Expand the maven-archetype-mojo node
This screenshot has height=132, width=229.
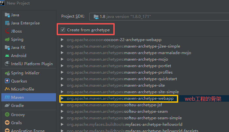point(62,59)
